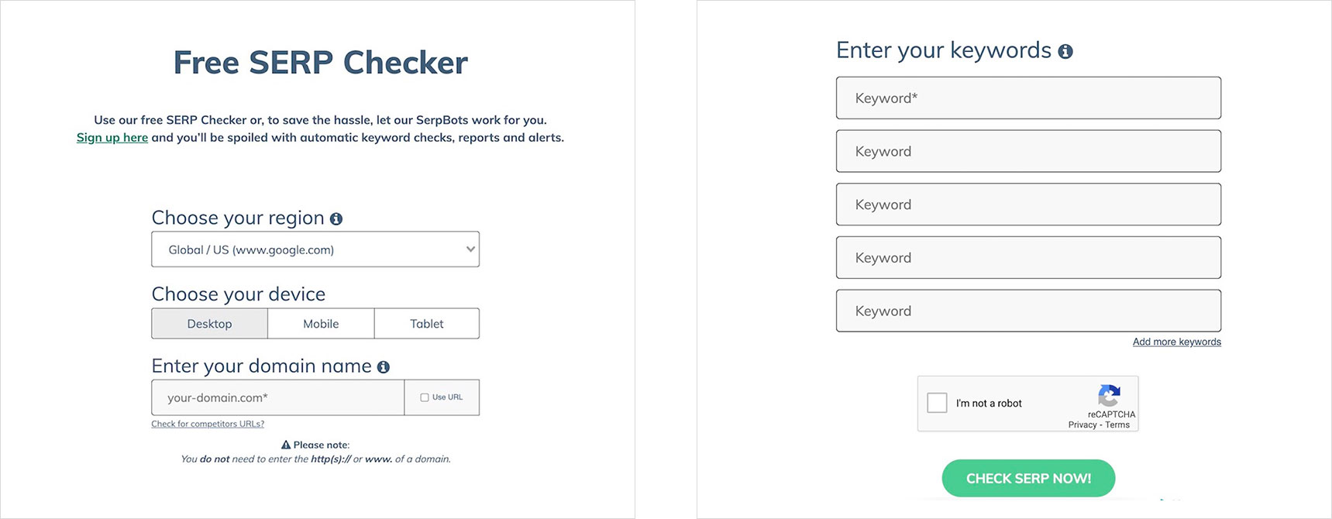This screenshot has width=1332, height=519.
Task: Open the reCAPTCHA Terms link
Action: pos(1117,424)
